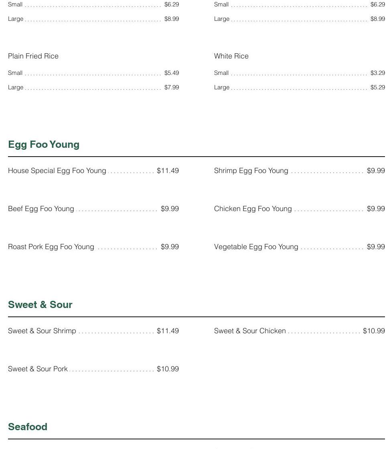Click the $10.99 price of Sweet & Sour Chicken
The width and height of the screenshot is (387, 449).
[x=374, y=331]
